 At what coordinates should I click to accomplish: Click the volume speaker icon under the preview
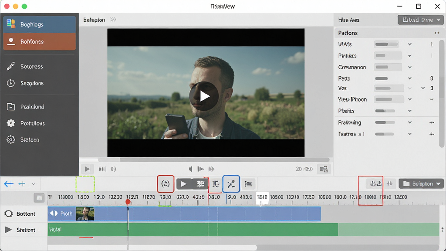coord(191,169)
